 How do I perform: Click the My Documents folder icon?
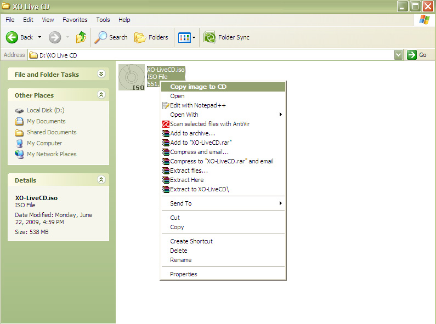point(19,121)
